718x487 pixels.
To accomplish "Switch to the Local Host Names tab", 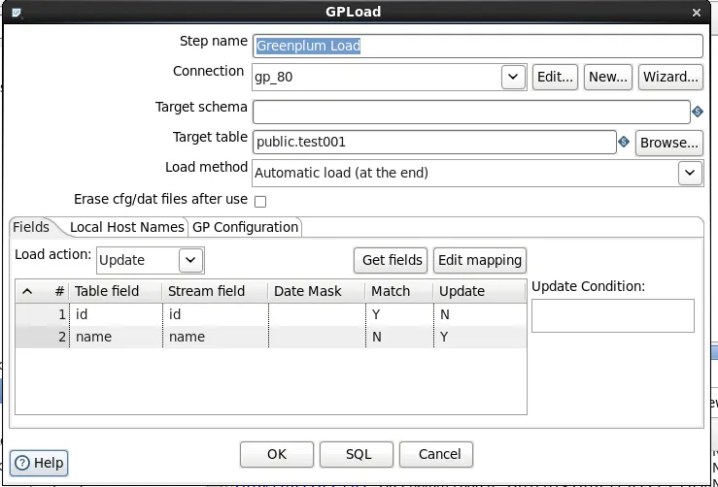I will [127, 227].
